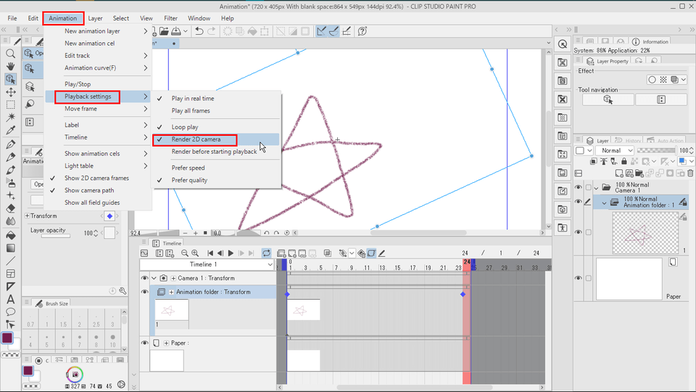Collapse the Animation folder layer

[604, 203]
